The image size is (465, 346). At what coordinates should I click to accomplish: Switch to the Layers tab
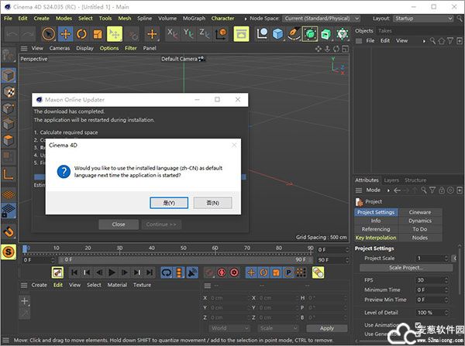coord(391,180)
